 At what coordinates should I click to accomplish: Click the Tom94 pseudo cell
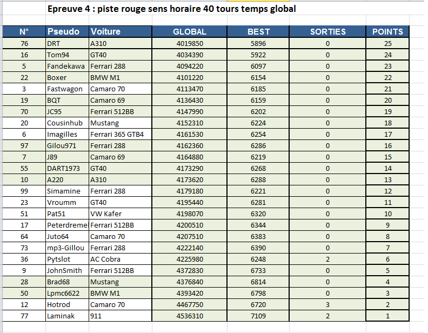(67, 55)
